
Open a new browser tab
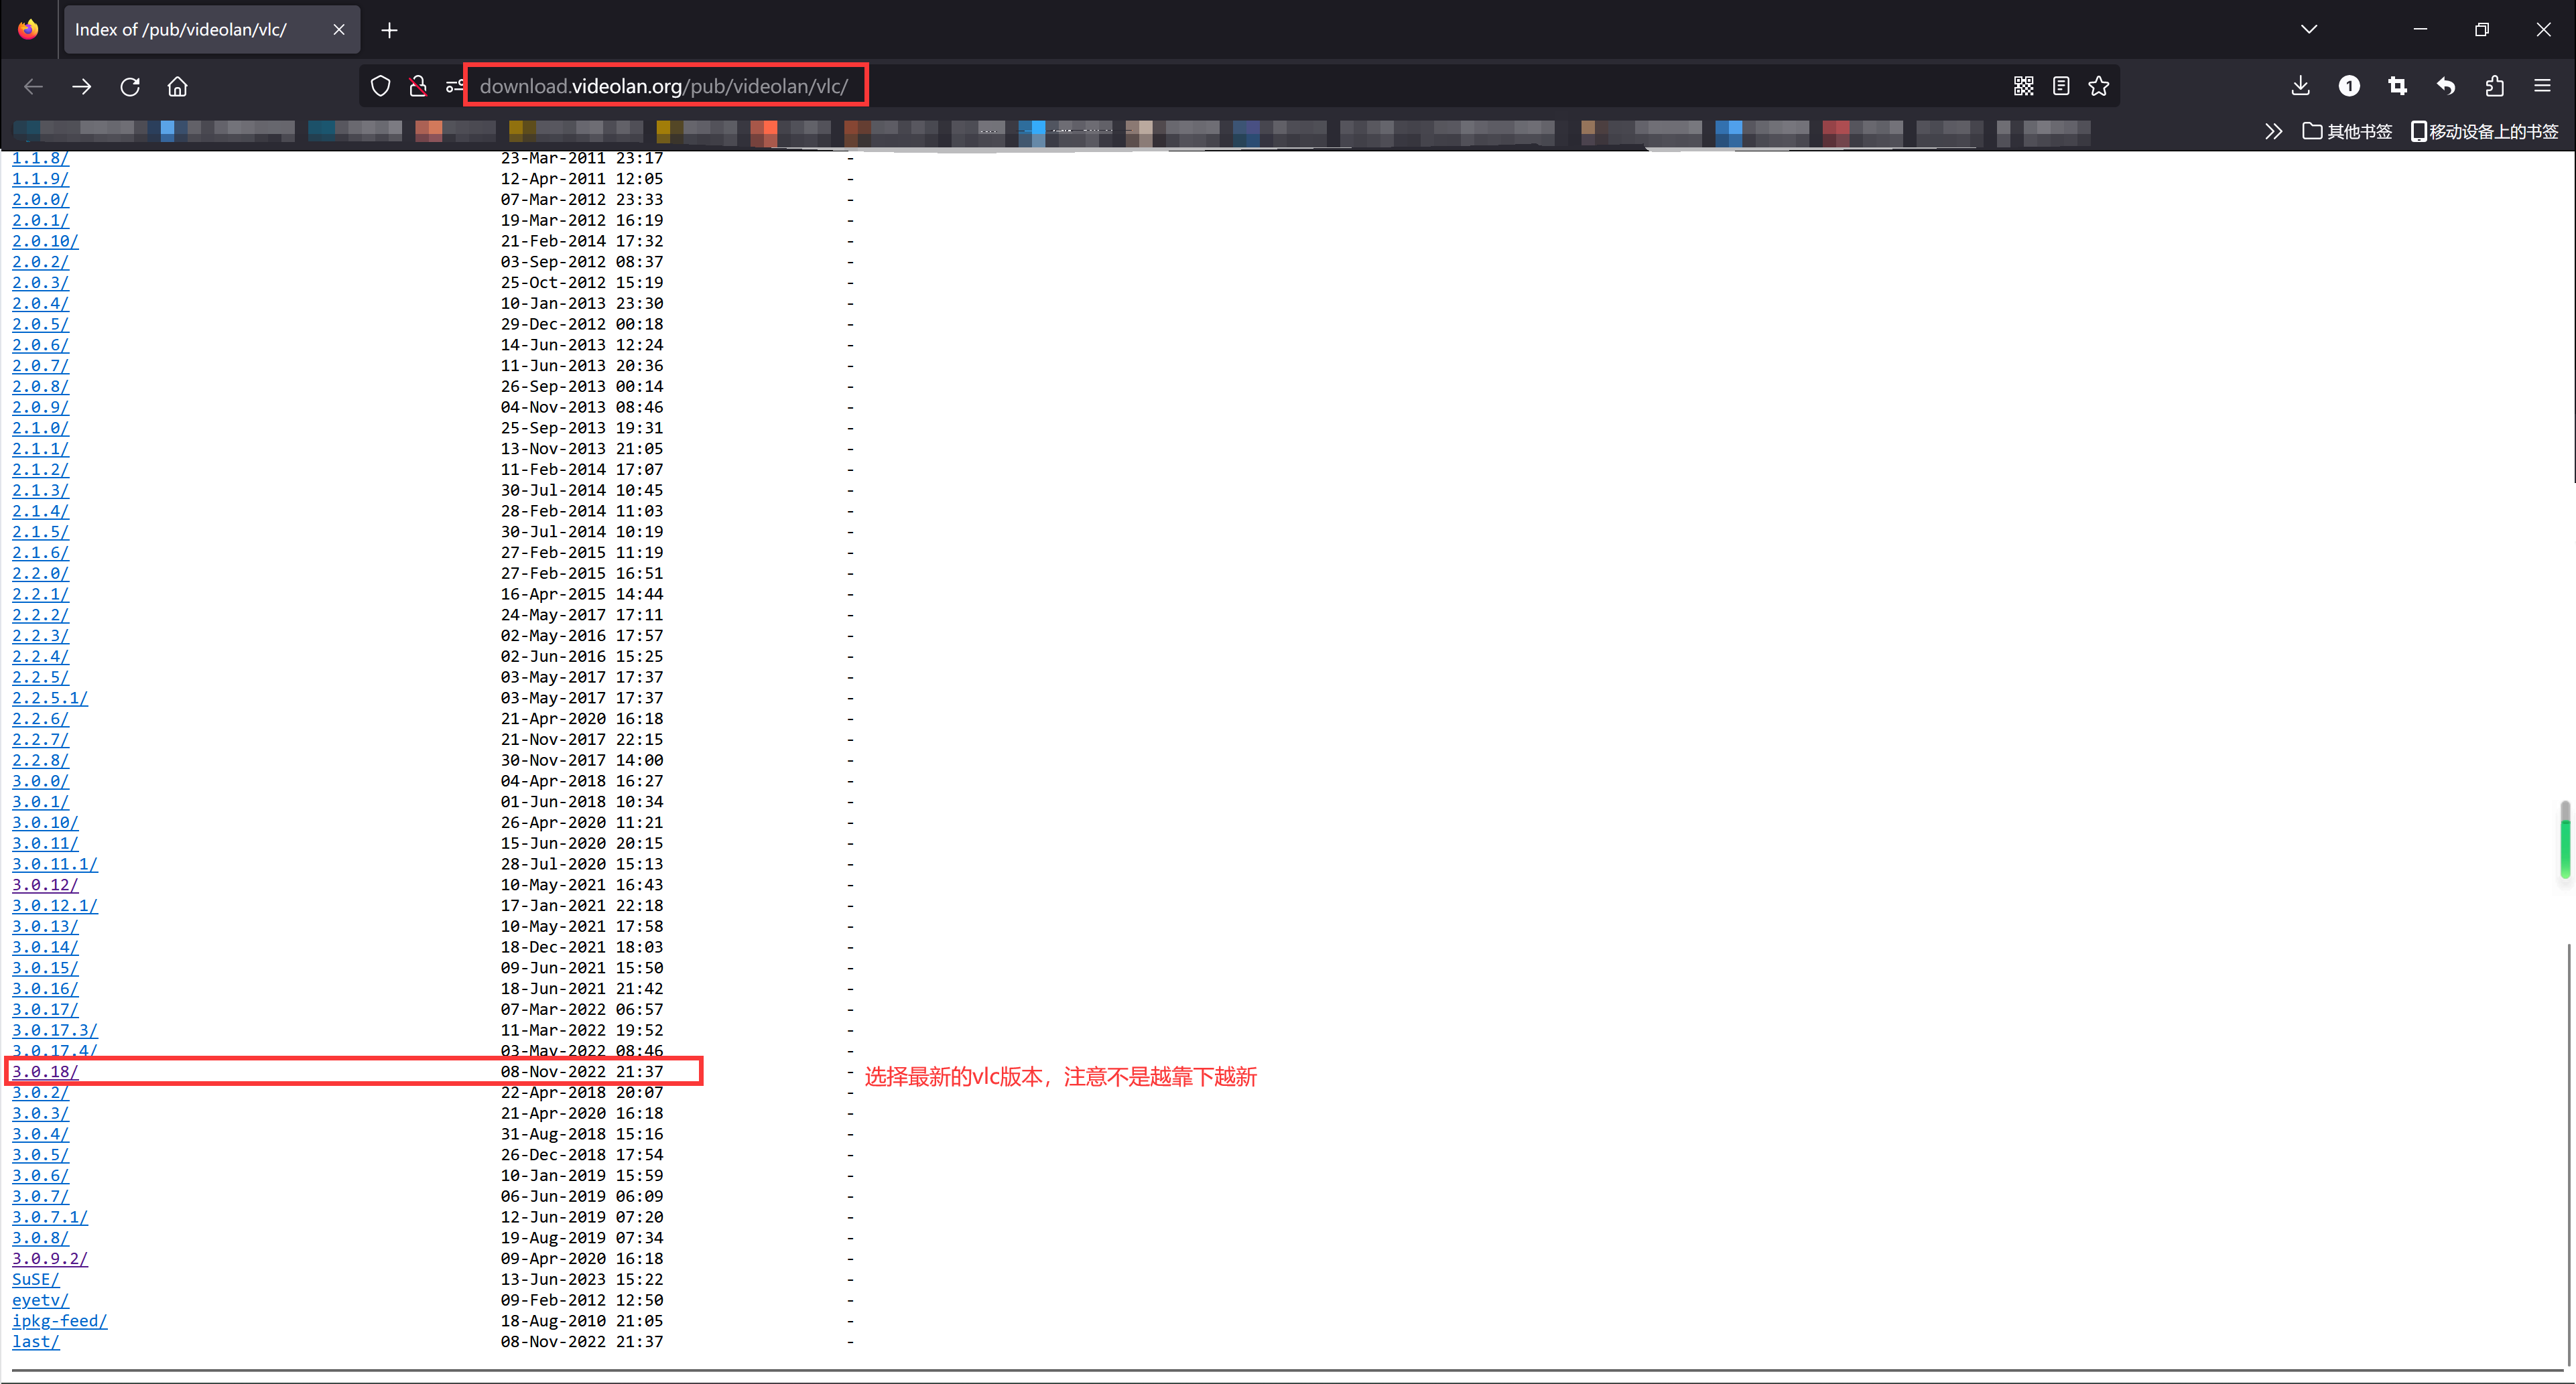point(389,30)
